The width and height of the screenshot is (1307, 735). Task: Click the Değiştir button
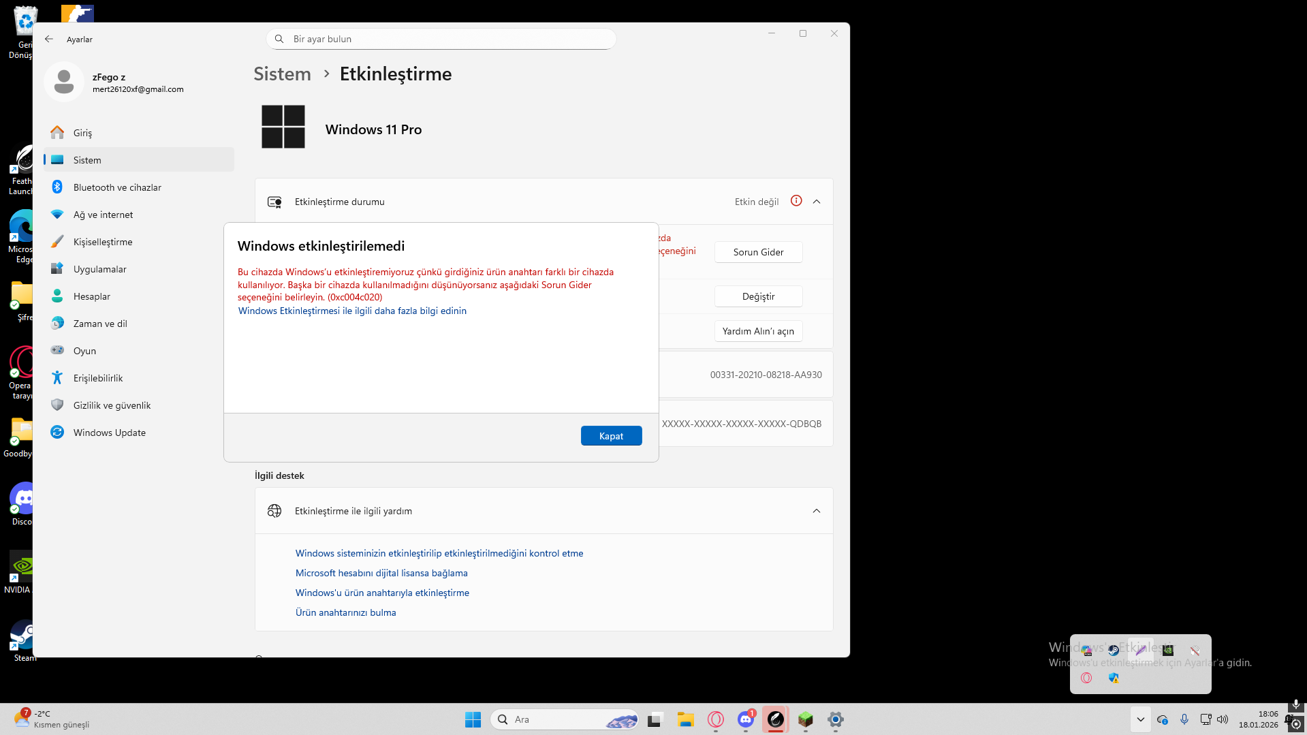[758, 296]
